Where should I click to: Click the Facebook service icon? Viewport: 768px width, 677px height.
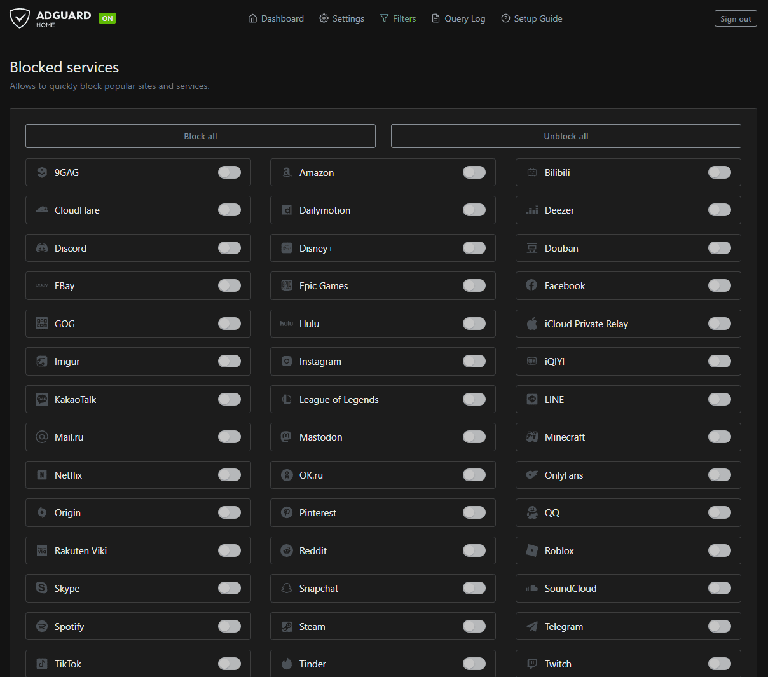point(531,285)
